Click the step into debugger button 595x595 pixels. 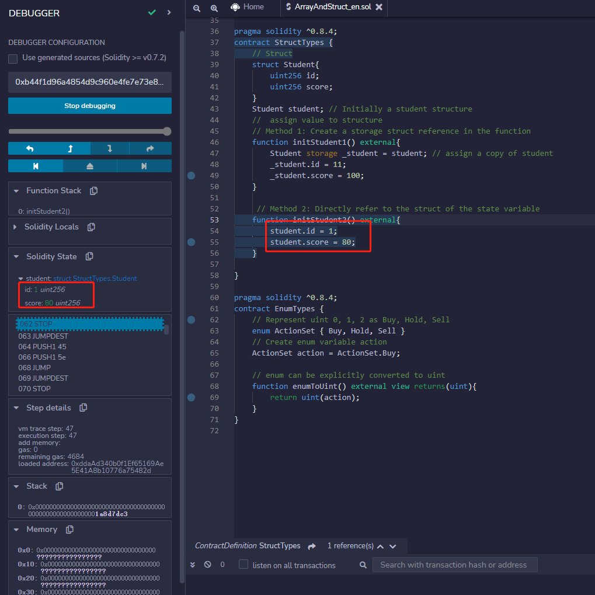tap(109, 149)
